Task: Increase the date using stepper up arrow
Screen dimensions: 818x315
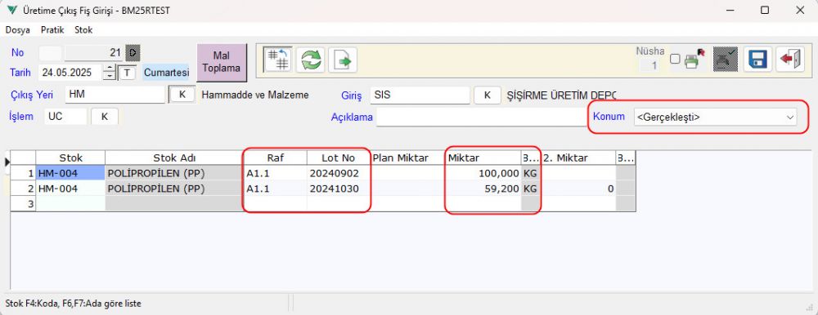Action: point(109,69)
